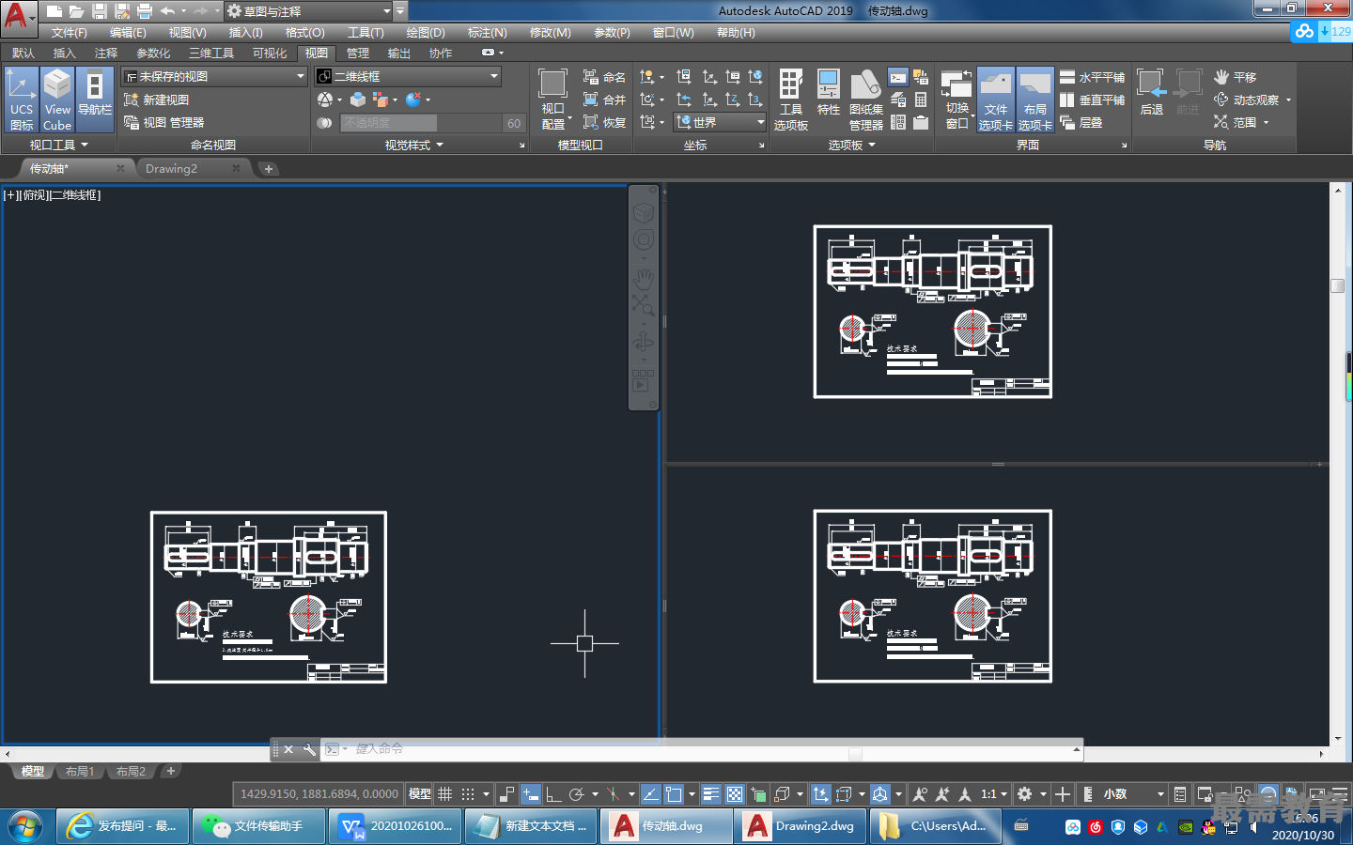Screen dimensions: 1353x845
Task: Click Tile Horizontally (水平平铺)
Action: (x=1092, y=77)
